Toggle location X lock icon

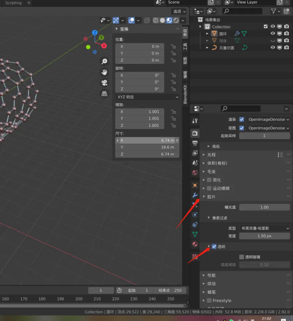[173, 46]
